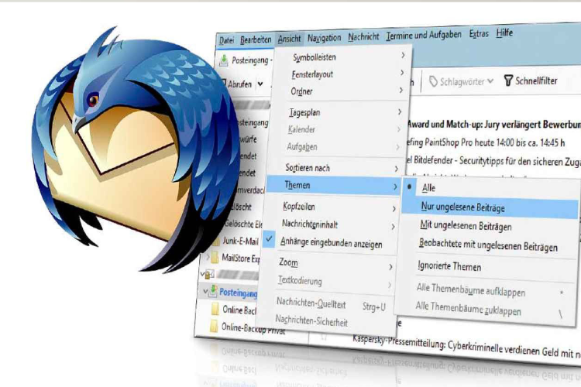Open the Nachricht menu

363,36
